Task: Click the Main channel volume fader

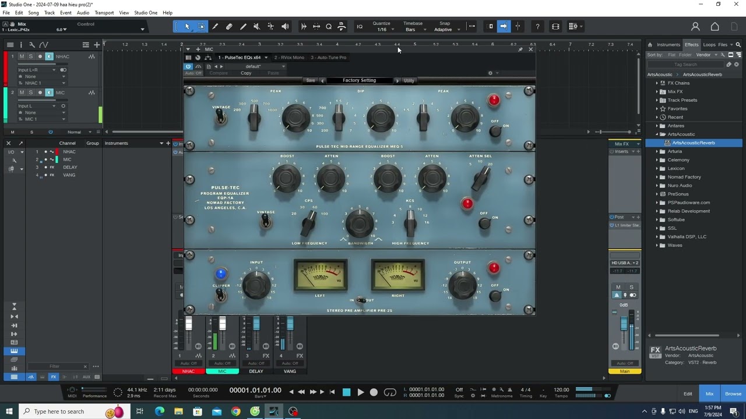Action: pyautogui.click(x=624, y=324)
